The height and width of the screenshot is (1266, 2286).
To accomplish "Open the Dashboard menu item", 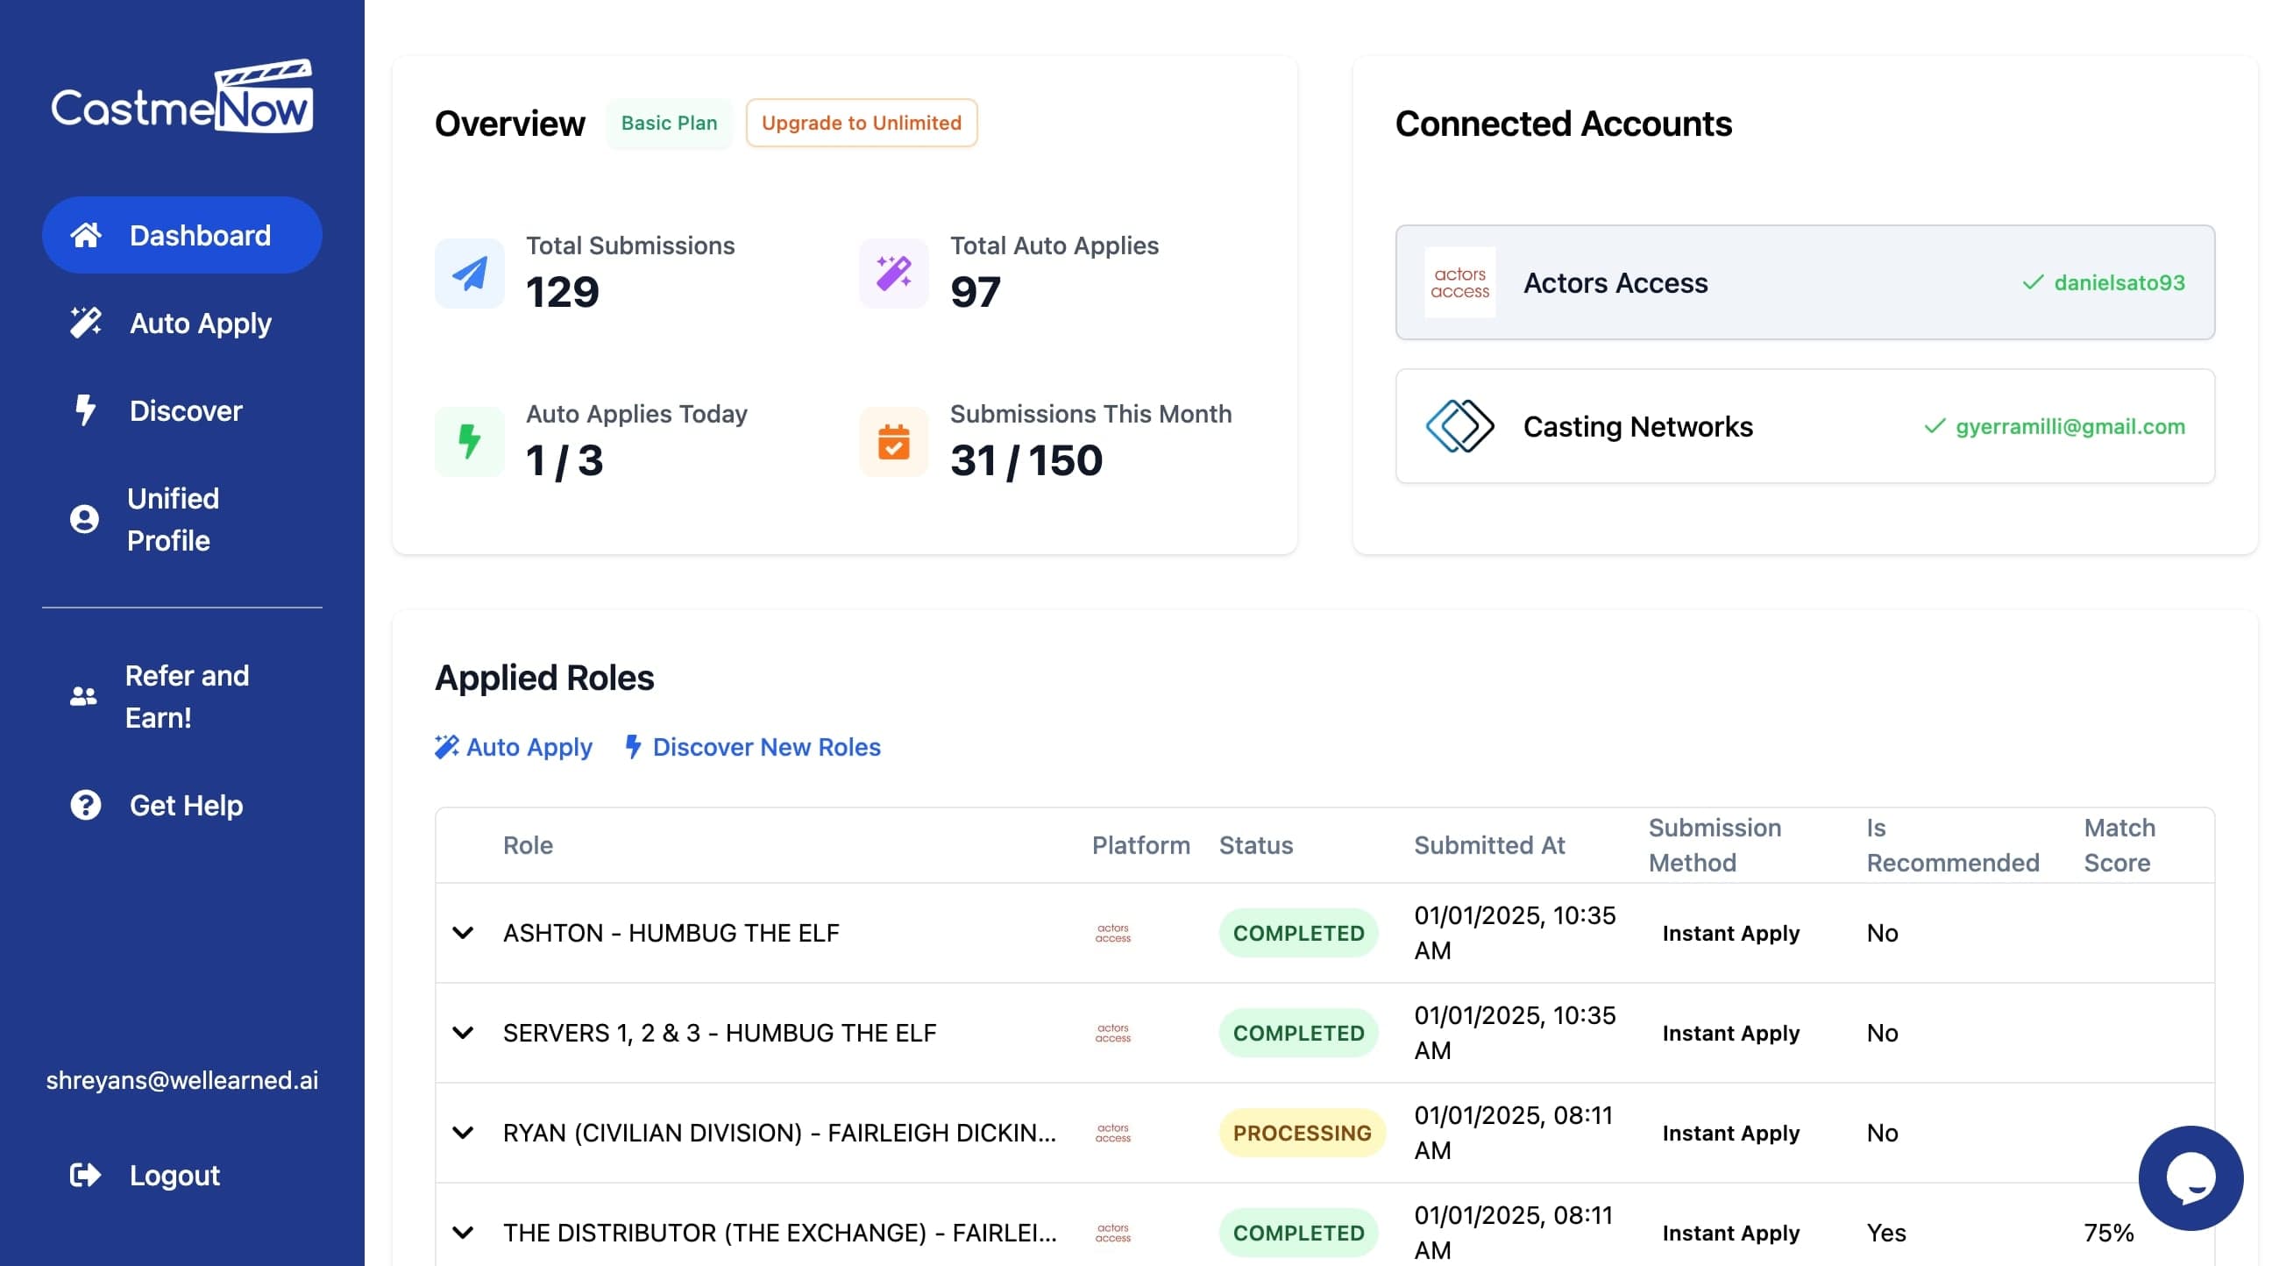I will pos(182,235).
